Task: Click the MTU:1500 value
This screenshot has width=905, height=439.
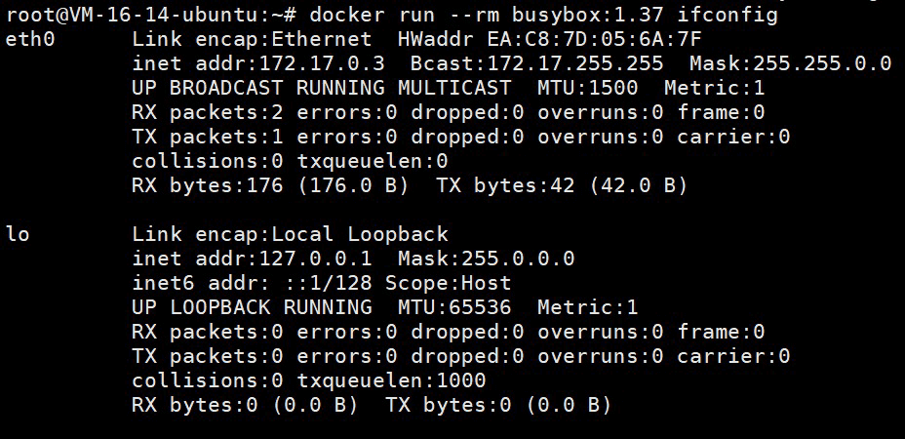Action: point(588,89)
